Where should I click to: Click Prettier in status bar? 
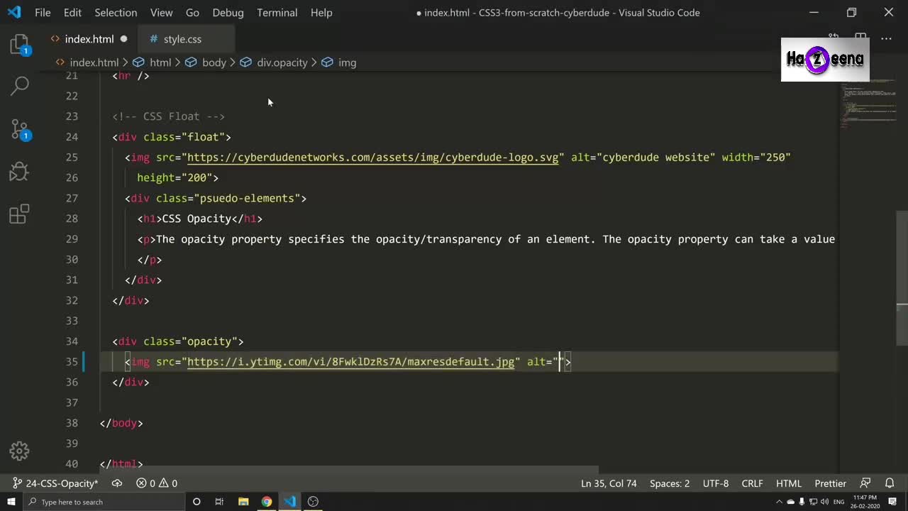(831, 483)
